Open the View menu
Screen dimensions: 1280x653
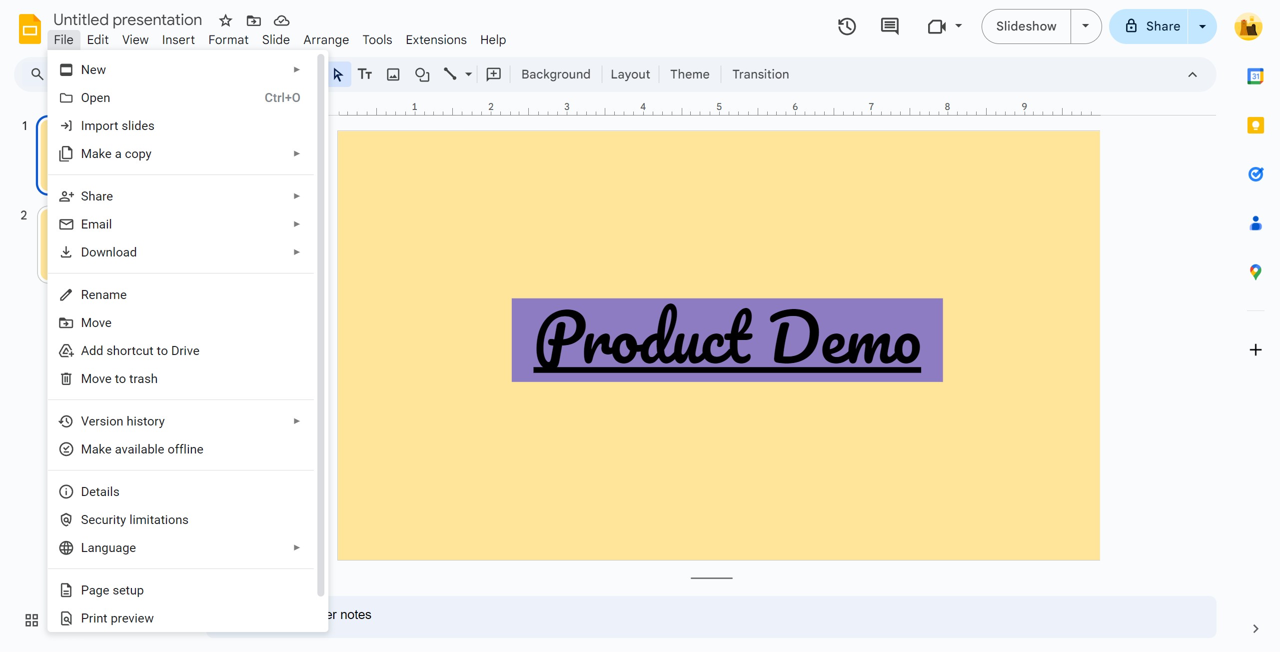click(135, 39)
